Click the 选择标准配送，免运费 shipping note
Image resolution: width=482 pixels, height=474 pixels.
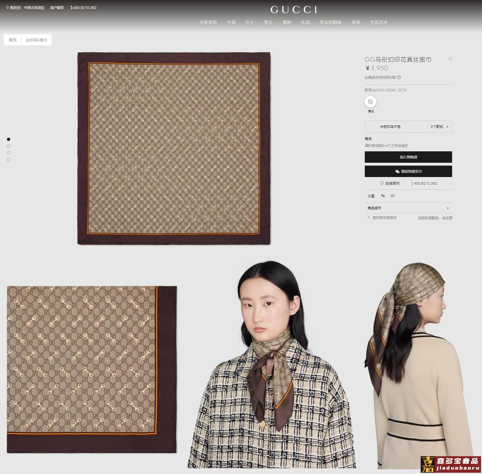(435, 218)
